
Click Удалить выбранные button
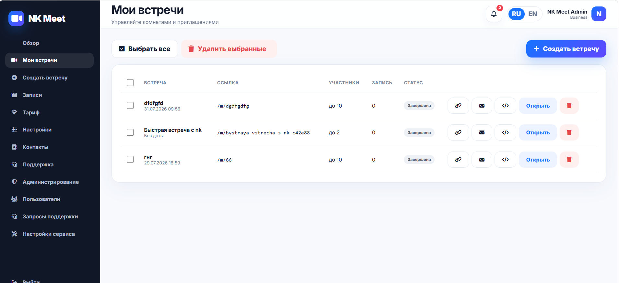click(229, 49)
